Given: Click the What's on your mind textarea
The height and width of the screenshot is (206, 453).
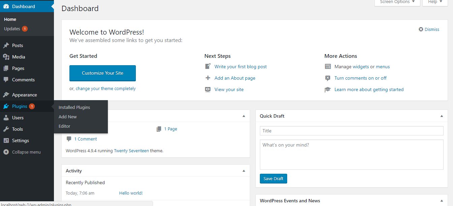Looking at the screenshot, I should (x=352, y=155).
